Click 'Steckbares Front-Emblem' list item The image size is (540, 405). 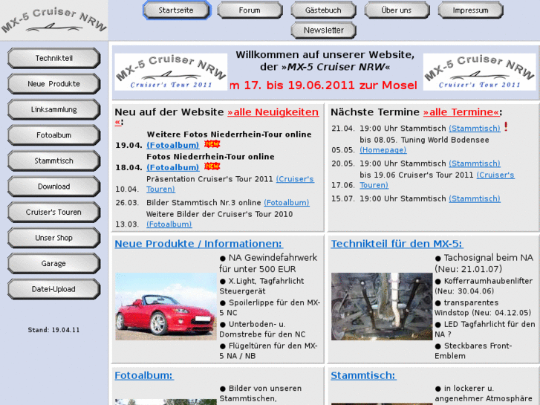[474, 351]
